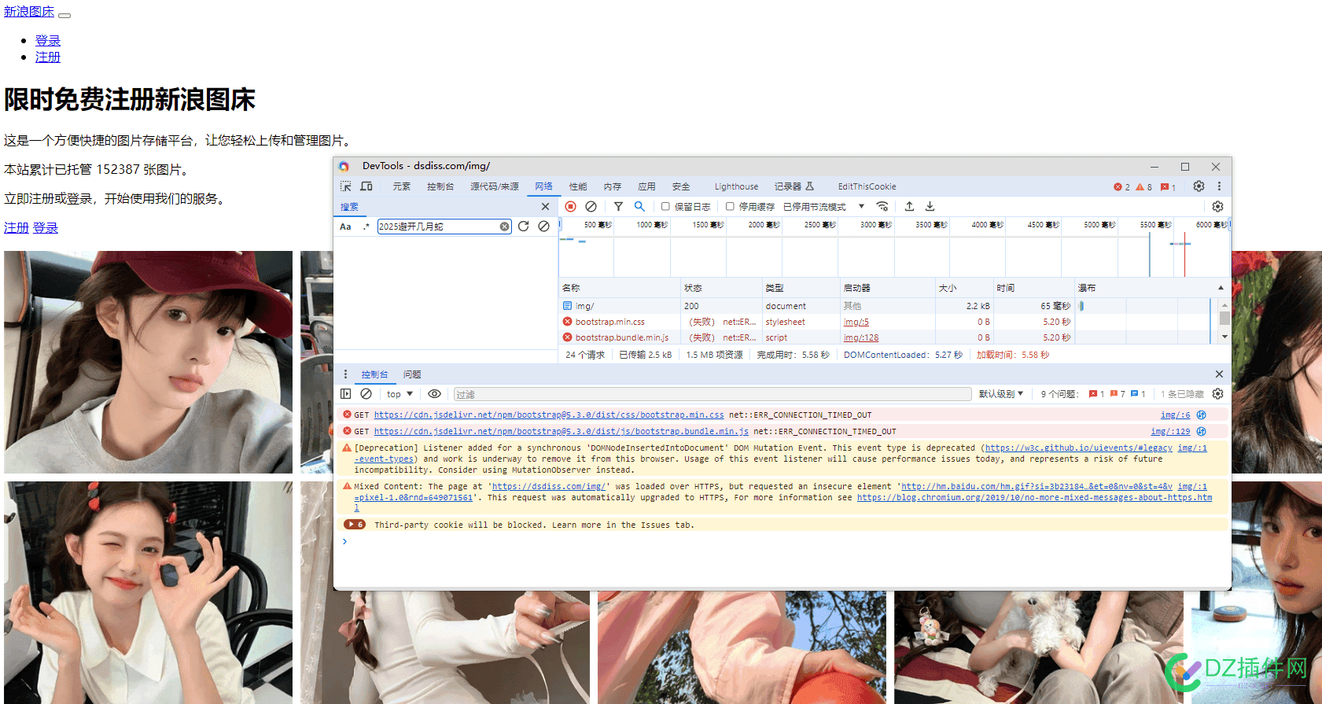This screenshot has height=704, width=1322.
Task: Refresh the search results
Action: 523,226
